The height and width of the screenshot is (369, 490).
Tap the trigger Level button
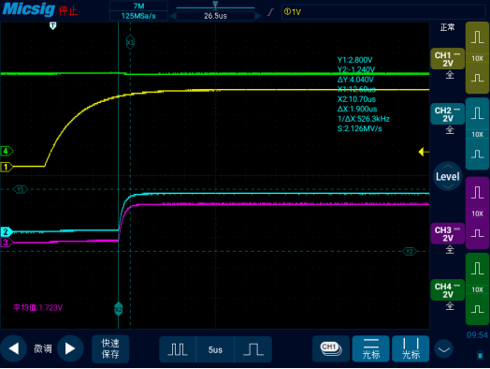point(448,176)
